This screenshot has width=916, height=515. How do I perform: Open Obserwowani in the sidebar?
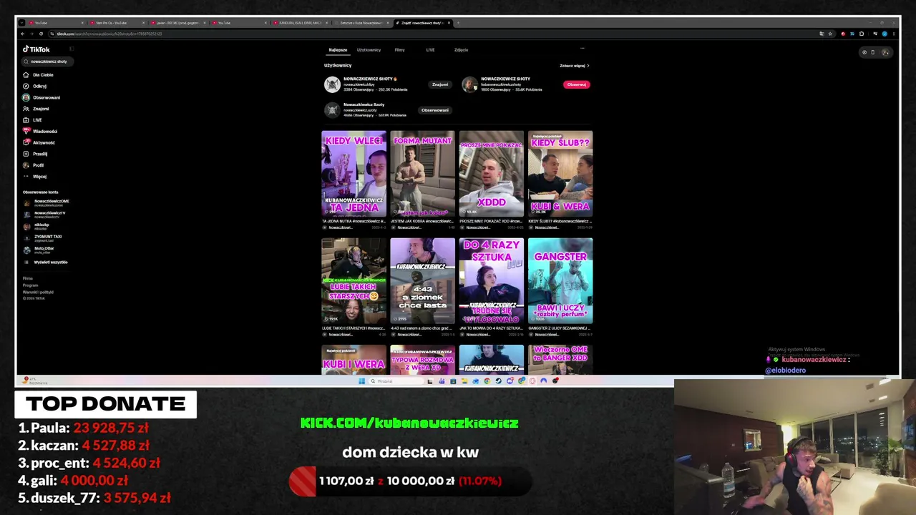tap(42, 97)
